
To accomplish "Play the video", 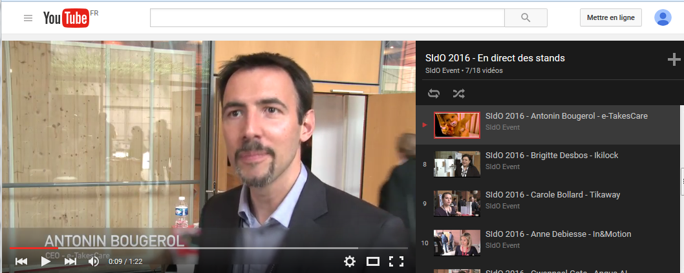I will pos(46,261).
